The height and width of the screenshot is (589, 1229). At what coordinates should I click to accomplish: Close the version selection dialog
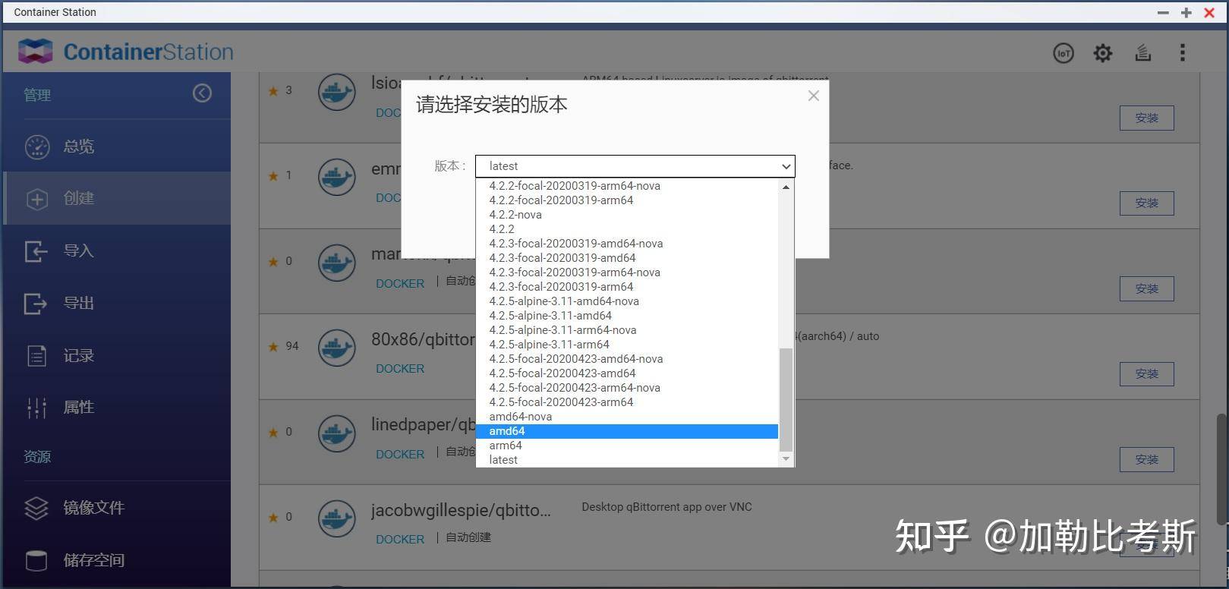814,96
